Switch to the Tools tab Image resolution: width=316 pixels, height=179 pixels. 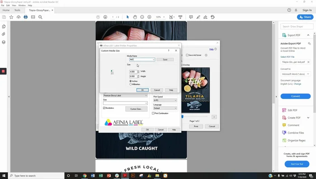pos(17,10)
